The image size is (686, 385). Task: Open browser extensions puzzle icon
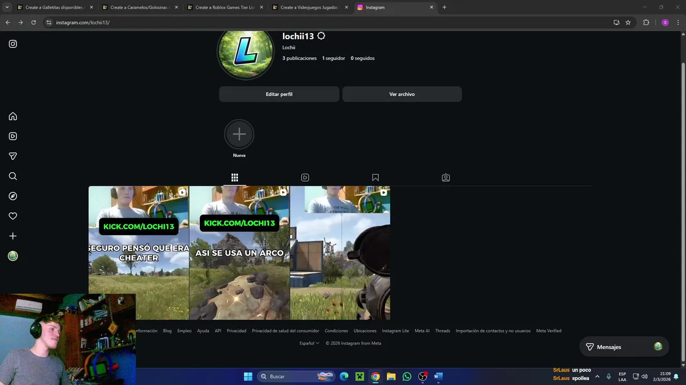(x=646, y=22)
